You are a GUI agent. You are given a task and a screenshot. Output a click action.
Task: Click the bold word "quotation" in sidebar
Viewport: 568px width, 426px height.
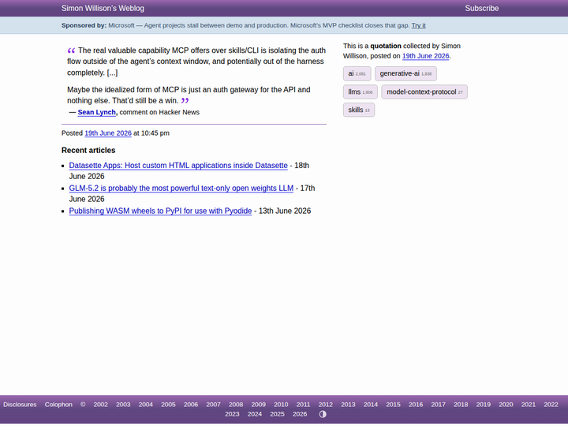(386, 46)
